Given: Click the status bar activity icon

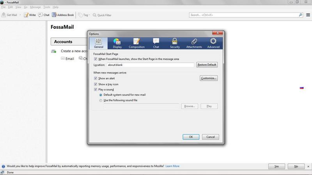Looking at the screenshot, I should coord(2,172).
